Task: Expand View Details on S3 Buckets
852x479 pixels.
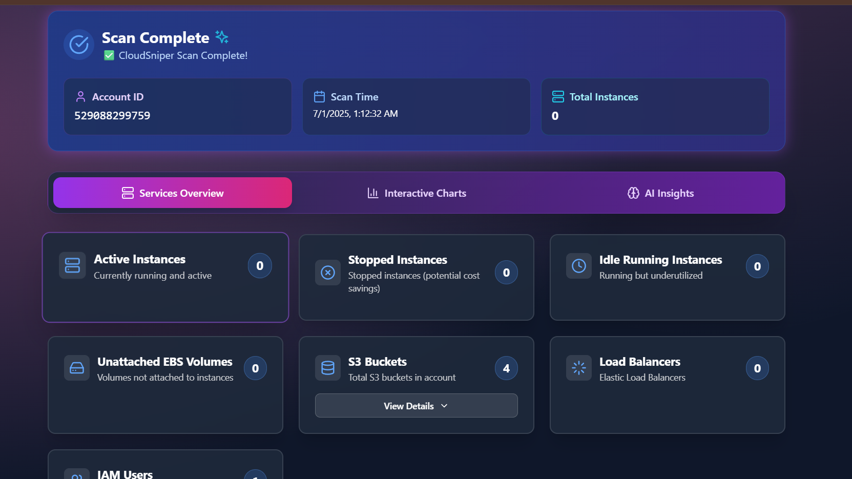Action: [416, 405]
